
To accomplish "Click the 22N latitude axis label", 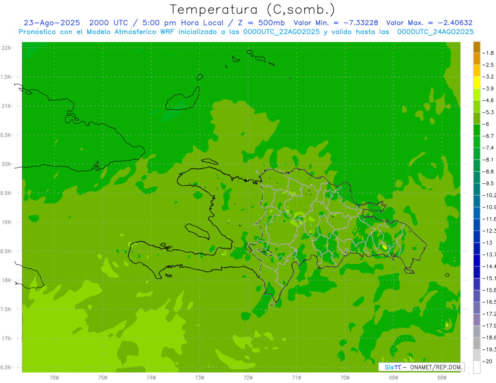I will pos(7,48).
